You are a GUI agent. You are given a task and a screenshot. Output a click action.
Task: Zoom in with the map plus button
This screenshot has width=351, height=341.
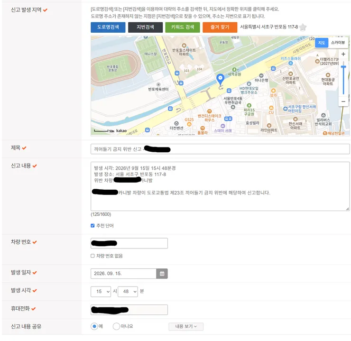(343, 54)
